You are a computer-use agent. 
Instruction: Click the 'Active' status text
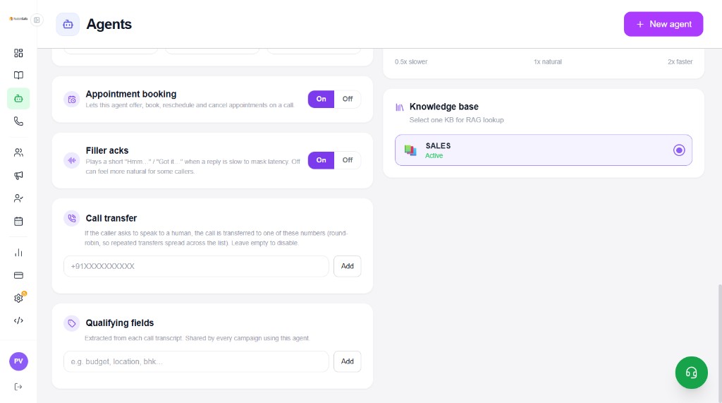434,156
